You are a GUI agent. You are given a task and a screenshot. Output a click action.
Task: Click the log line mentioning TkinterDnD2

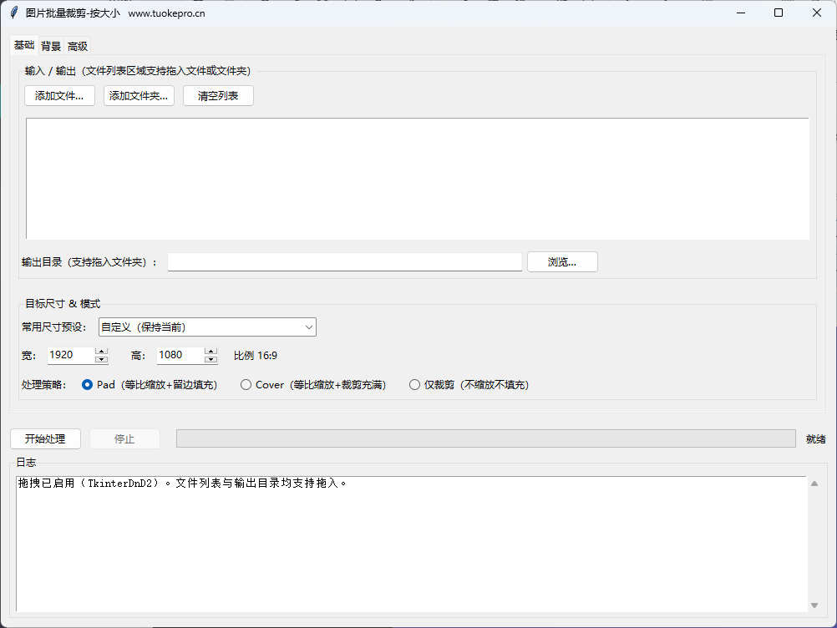(x=182, y=484)
